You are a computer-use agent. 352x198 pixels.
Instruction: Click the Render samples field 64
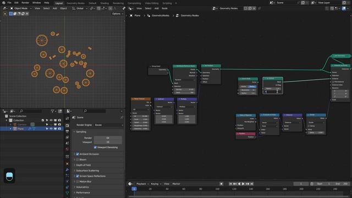coord(108,138)
